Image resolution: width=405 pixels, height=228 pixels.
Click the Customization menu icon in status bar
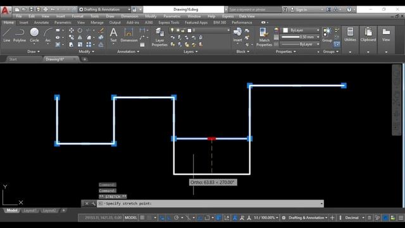click(x=401, y=218)
